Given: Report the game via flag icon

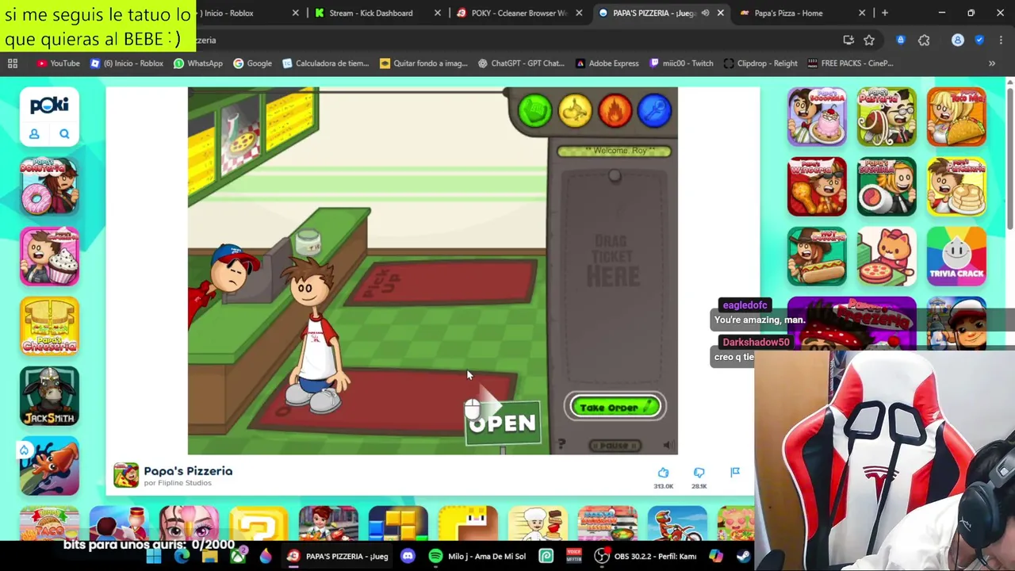Looking at the screenshot, I should coord(735,473).
